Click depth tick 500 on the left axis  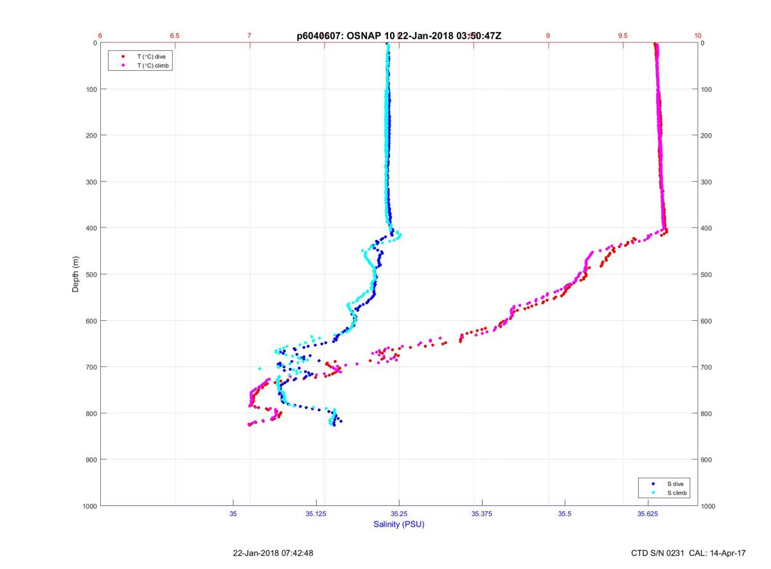point(91,275)
